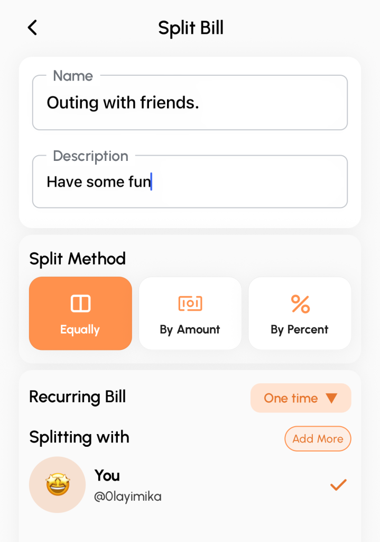The image size is (380, 542).
Task: Click the banknote icon on By Amount
Action: click(x=190, y=304)
